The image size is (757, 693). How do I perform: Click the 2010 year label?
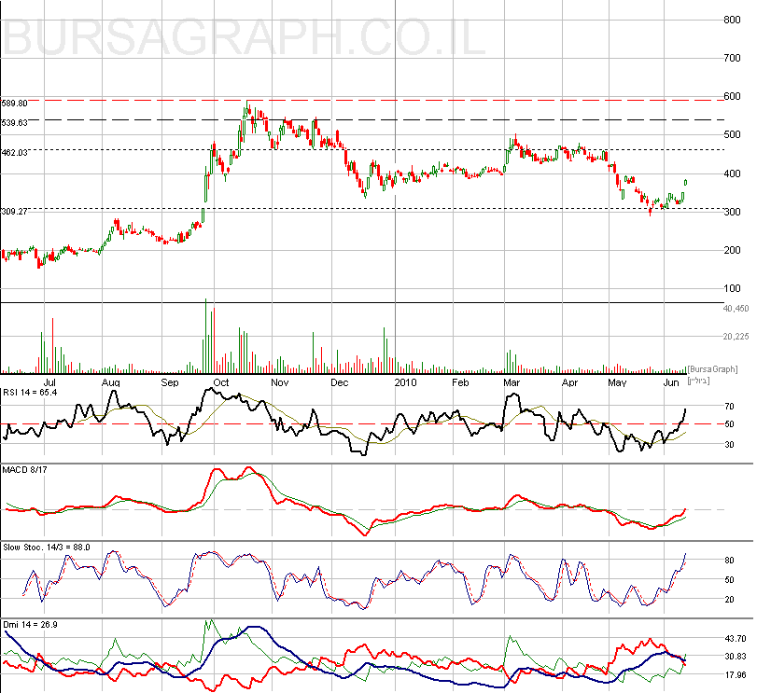tap(405, 383)
